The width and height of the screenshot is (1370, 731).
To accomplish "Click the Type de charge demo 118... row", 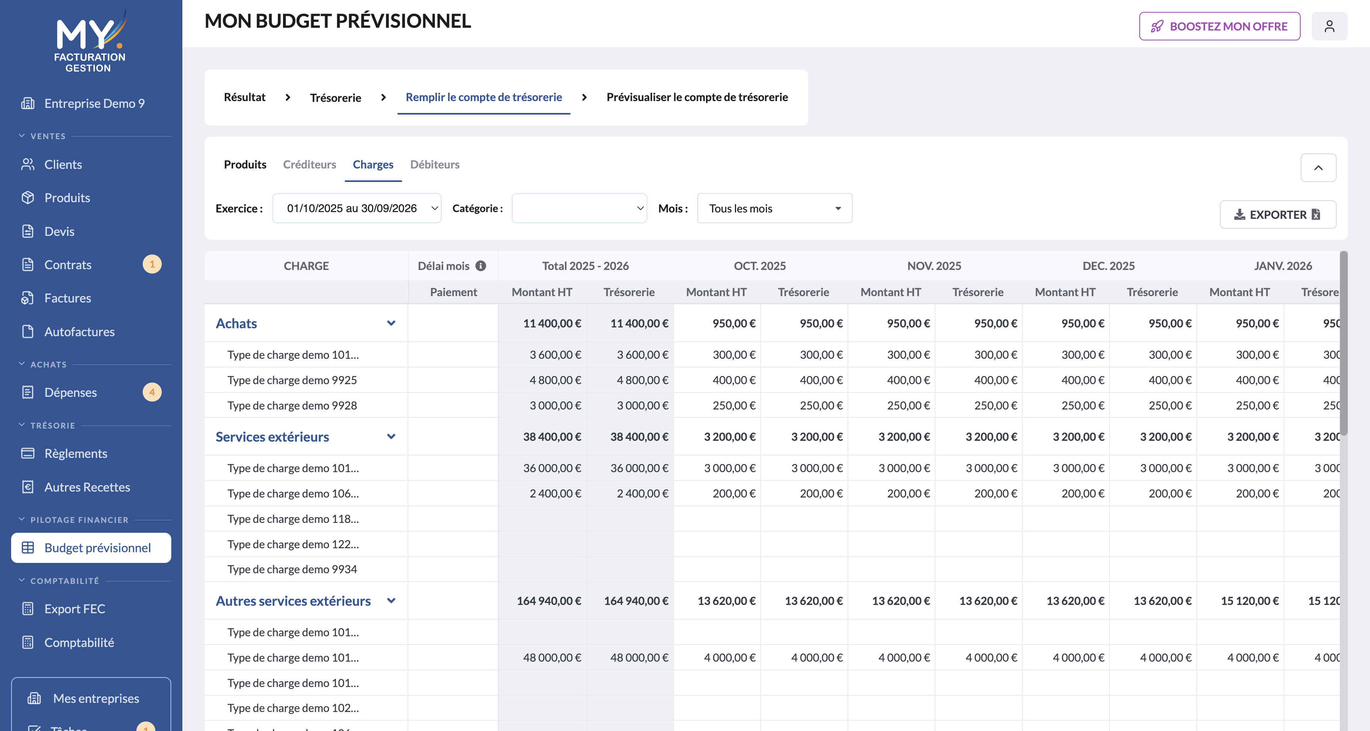I will tap(293, 519).
